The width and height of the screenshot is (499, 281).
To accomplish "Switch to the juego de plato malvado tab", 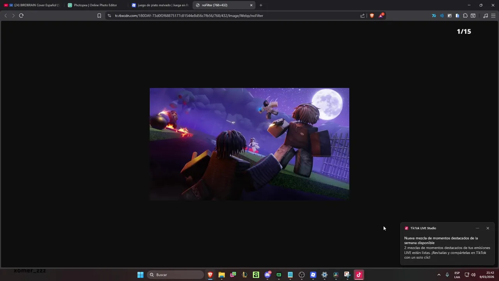I will (160, 5).
